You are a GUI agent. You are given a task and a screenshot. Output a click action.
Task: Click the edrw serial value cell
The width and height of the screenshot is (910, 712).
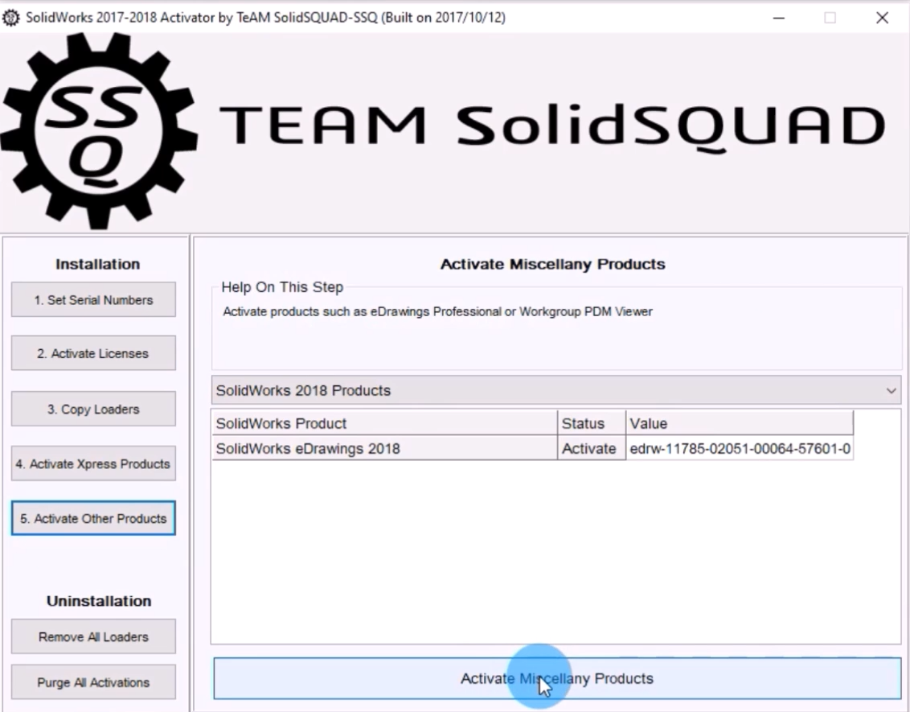pyautogui.click(x=738, y=449)
